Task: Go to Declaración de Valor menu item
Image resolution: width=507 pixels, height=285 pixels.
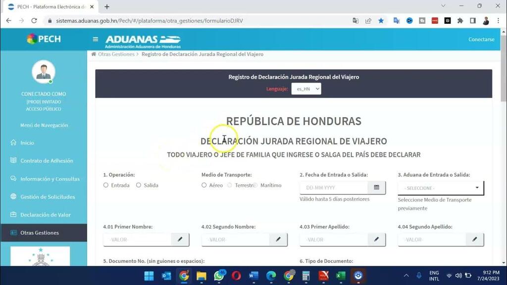Action: tap(45, 215)
